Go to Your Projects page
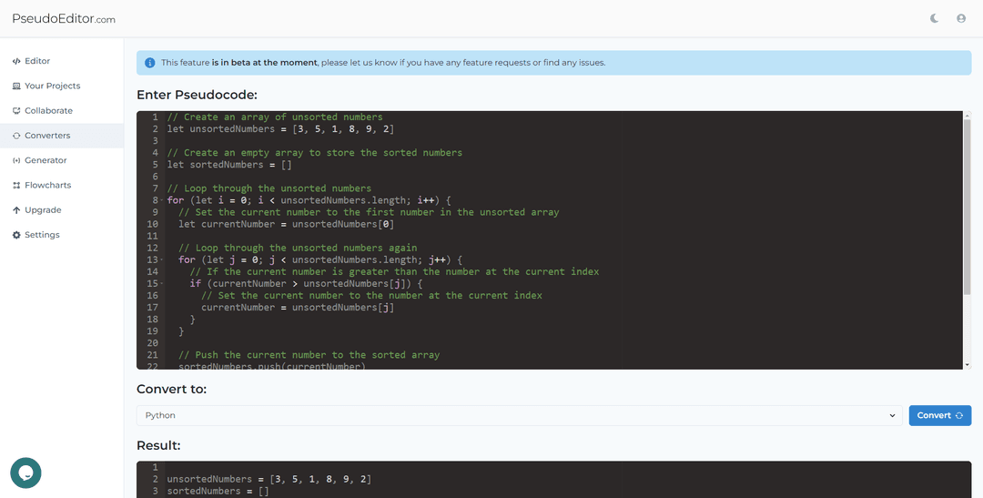Viewport: 983px width, 498px height. [x=52, y=86]
